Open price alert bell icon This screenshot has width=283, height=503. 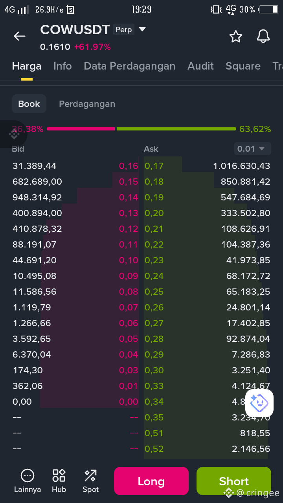[x=263, y=36]
